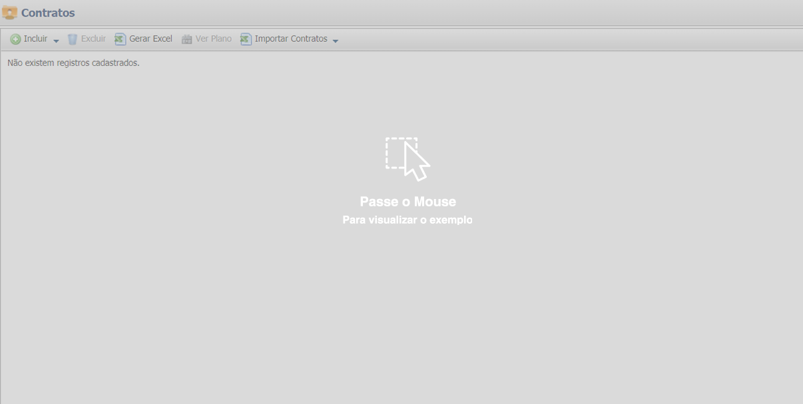803x404 pixels.
Task: Click the Contratos header icon
Action: [x=10, y=13]
